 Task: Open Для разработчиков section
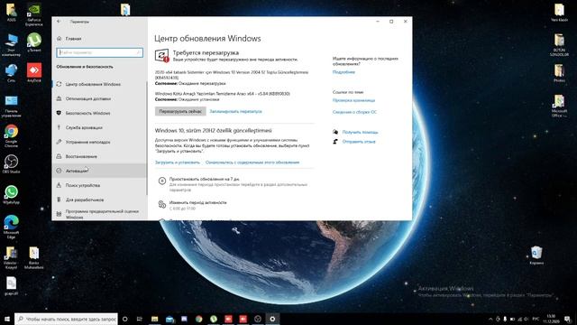click(x=99, y=200)
